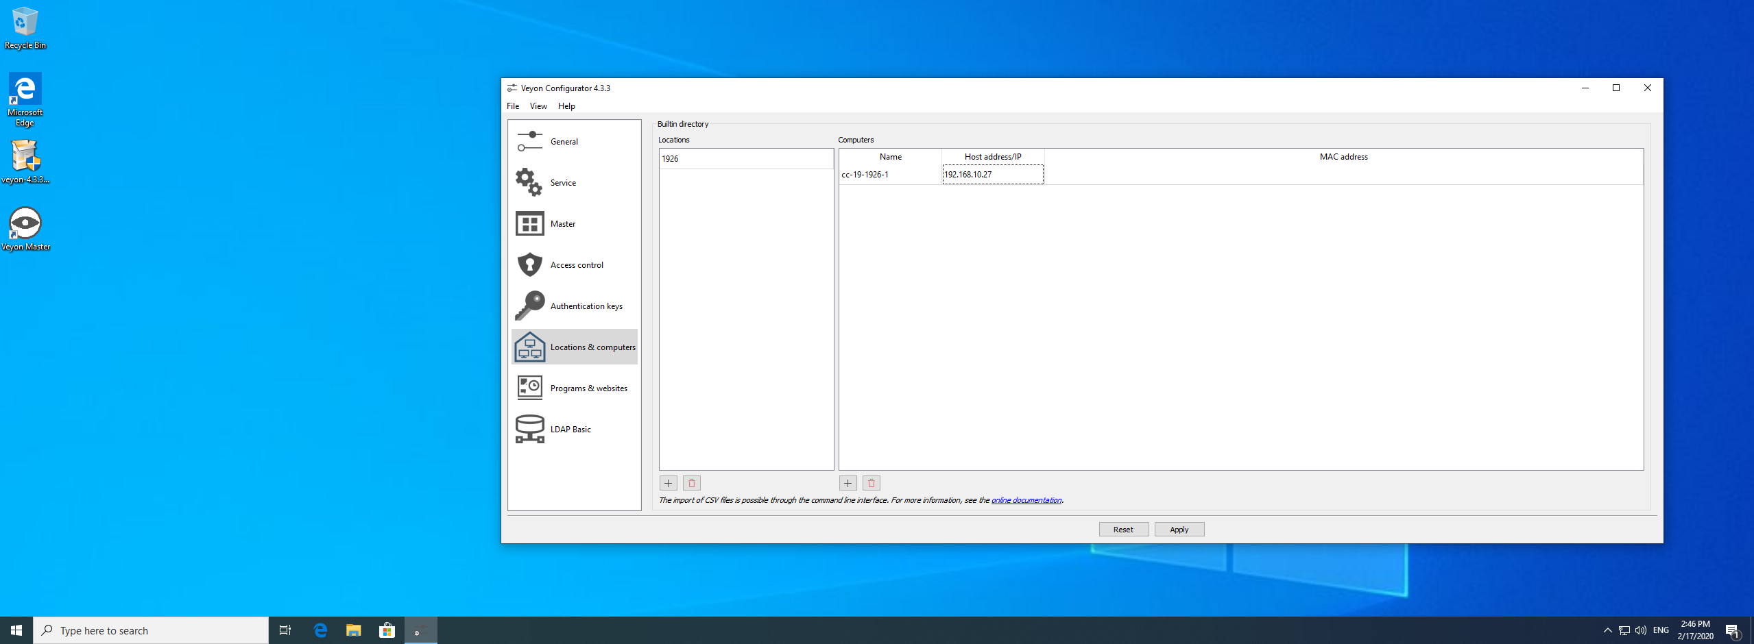1754x644 pixels.
Task: Select computer name cc-19-1926-1
Action: 890,175
